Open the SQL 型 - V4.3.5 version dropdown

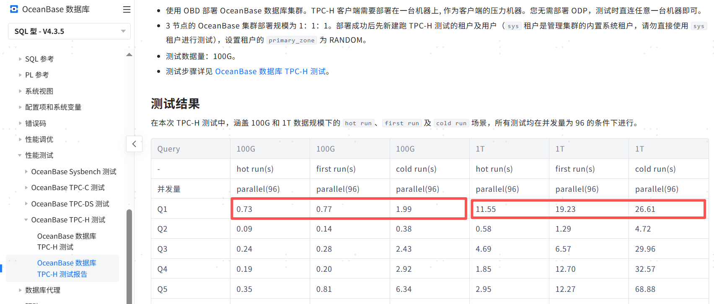69,31
